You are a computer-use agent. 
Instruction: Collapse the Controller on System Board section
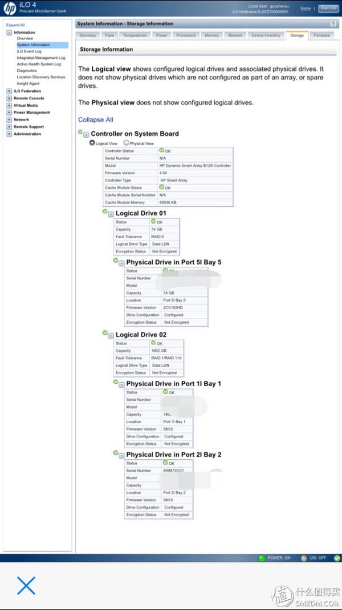86,135
